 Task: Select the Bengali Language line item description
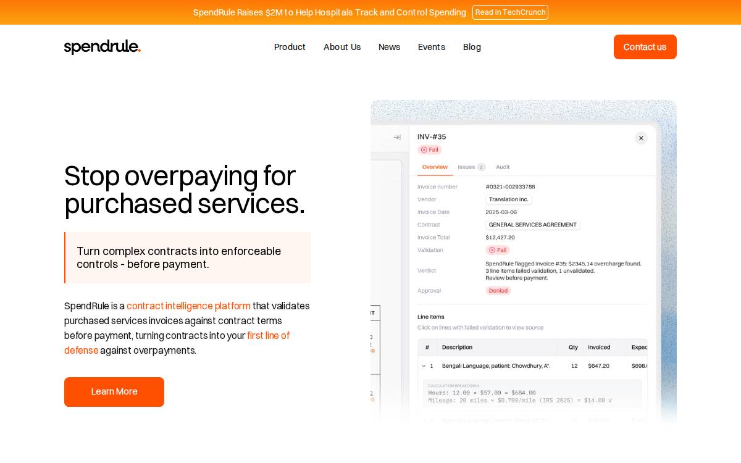coord(496,366)
